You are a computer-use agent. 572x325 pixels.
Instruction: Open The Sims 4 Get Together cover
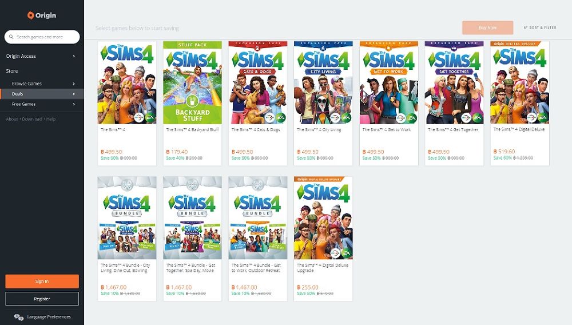[x=454, y=82]
